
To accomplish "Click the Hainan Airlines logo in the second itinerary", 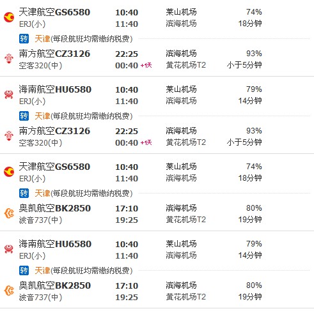I will [x=9, y=95].
